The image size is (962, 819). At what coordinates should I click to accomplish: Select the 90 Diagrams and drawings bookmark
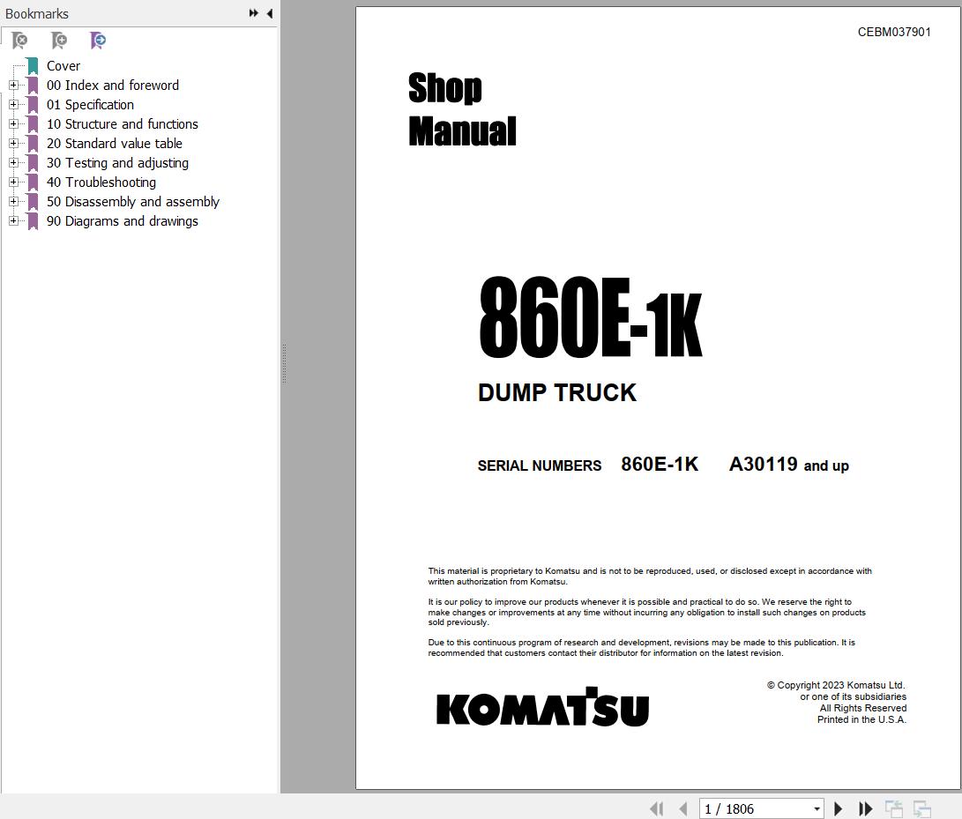pos(122,221)
